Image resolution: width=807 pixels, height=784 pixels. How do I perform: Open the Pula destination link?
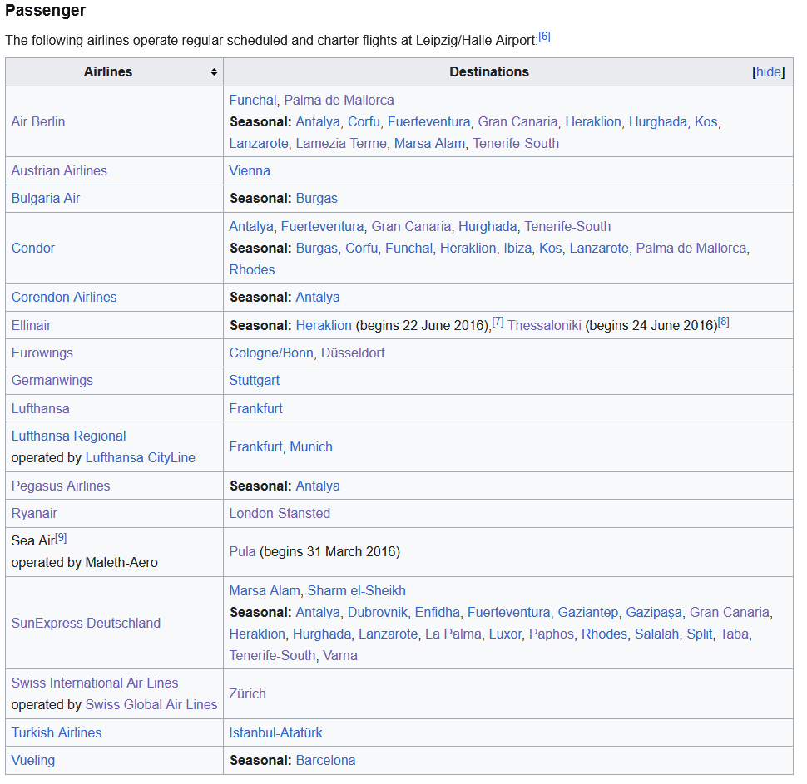point(242,551)
